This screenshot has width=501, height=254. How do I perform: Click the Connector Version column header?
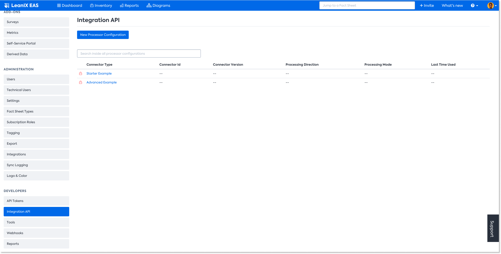tap(228, 65)
